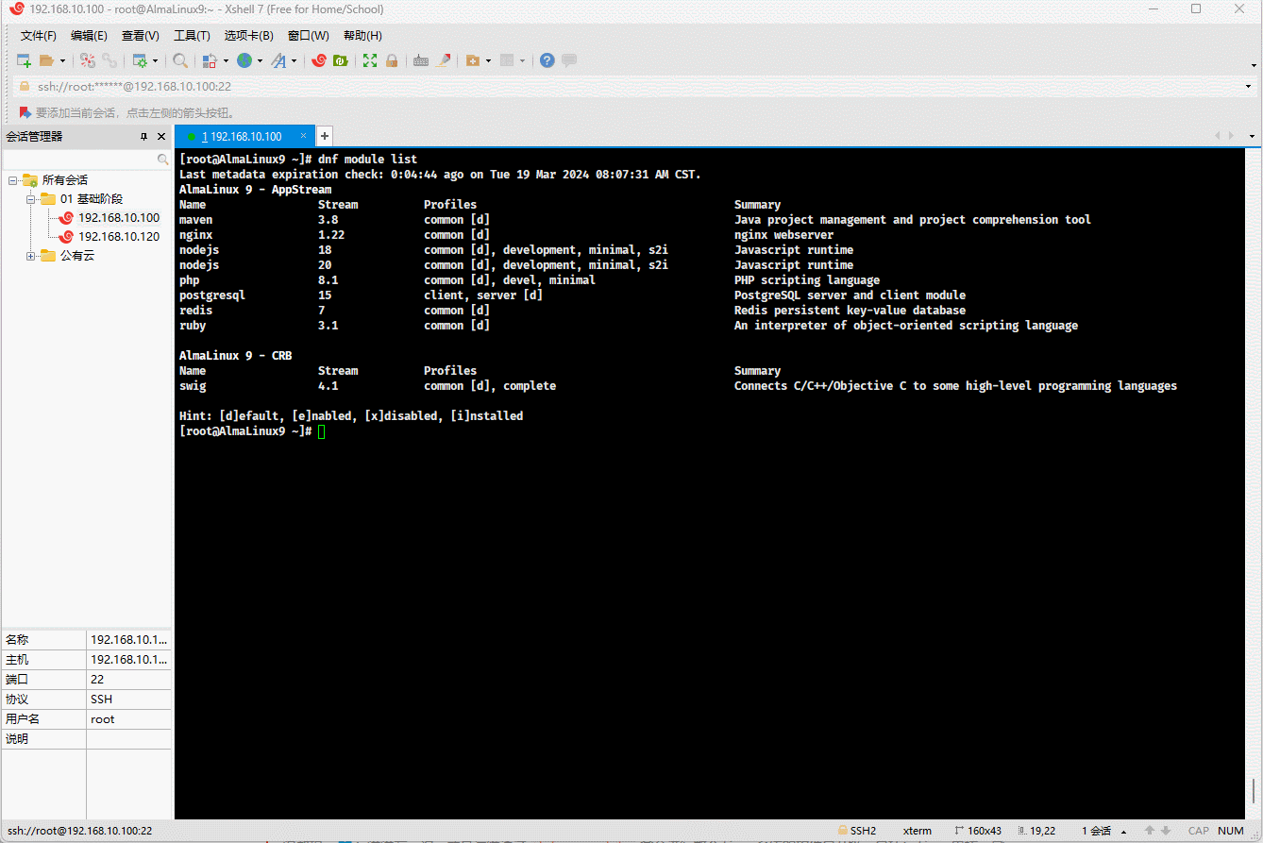
Task: Click the red Xshell swirl toolbar icon
Action: (319, 60)
